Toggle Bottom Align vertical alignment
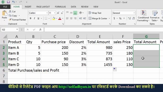Screen dimensions: 163x92 point(75,13)
